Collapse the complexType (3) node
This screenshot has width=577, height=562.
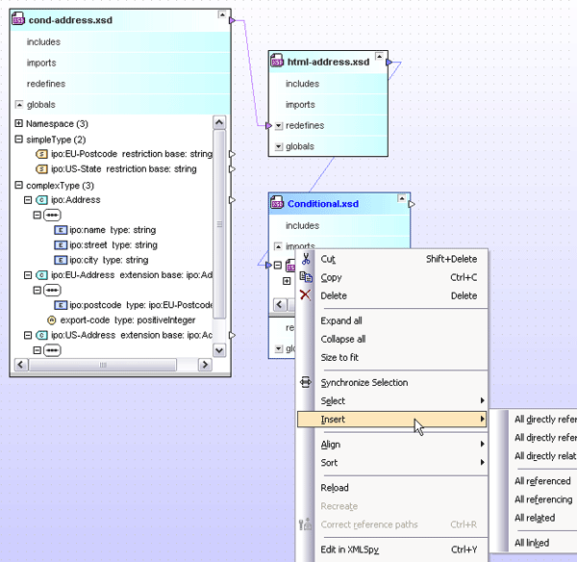click(19, 186)
